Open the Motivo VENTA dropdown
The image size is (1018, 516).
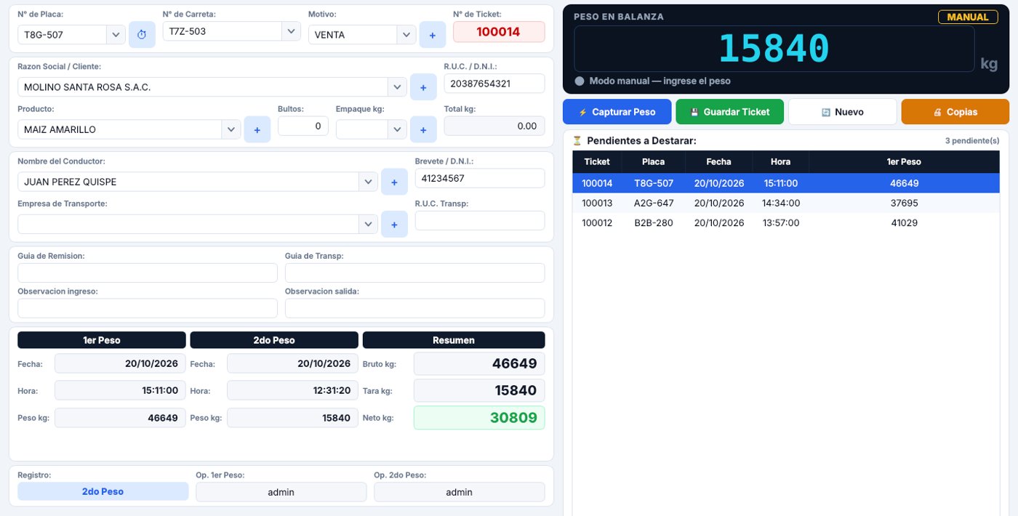point(407,34)
